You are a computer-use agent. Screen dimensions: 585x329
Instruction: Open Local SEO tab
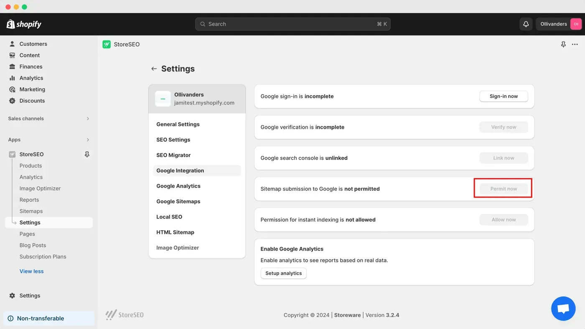197,217
